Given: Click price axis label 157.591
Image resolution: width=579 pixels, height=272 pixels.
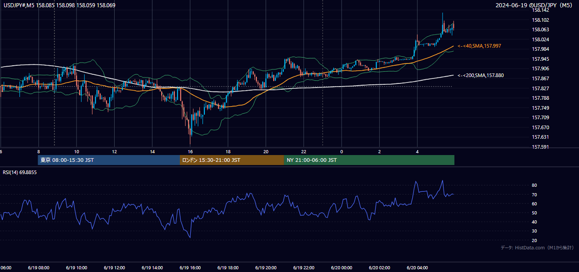Looking at the screenshot, I should point(540,147).
